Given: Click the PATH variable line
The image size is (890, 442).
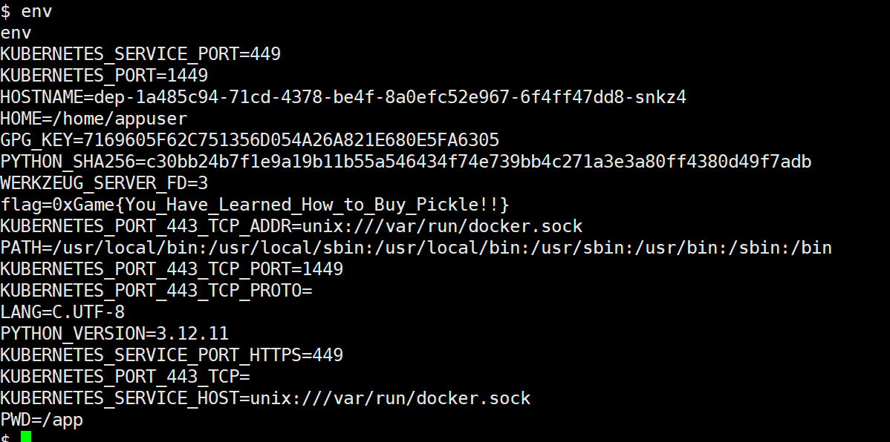Looking at the screenshot, I should 416,248.
